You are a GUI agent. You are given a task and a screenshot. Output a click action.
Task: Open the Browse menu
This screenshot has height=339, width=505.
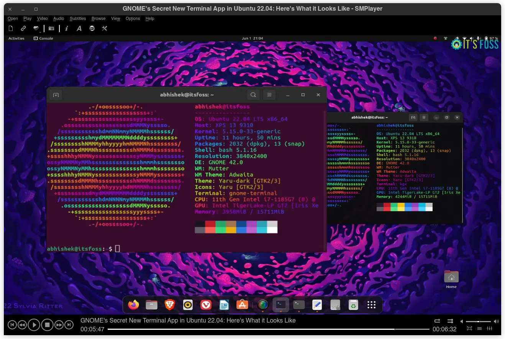98,18
